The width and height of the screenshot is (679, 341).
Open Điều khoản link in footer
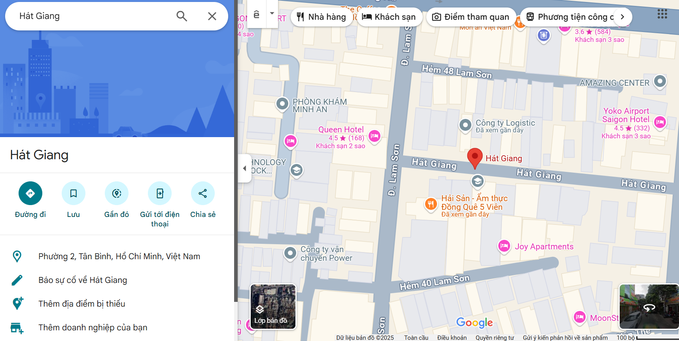pyautogui.click(x=452, y=338)
